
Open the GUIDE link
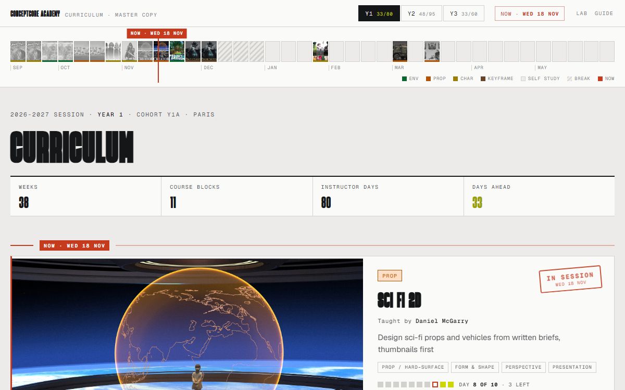point(604,14)
